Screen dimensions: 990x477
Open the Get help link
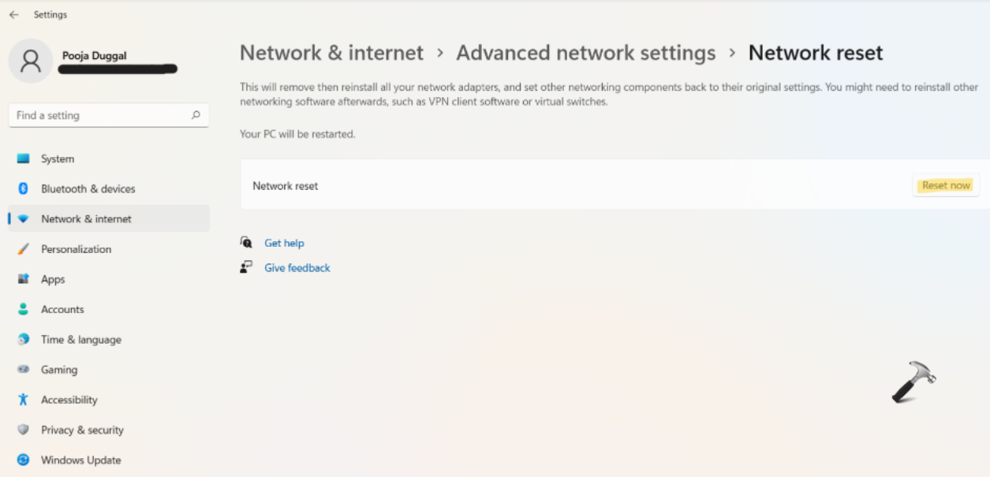[284, 244]
